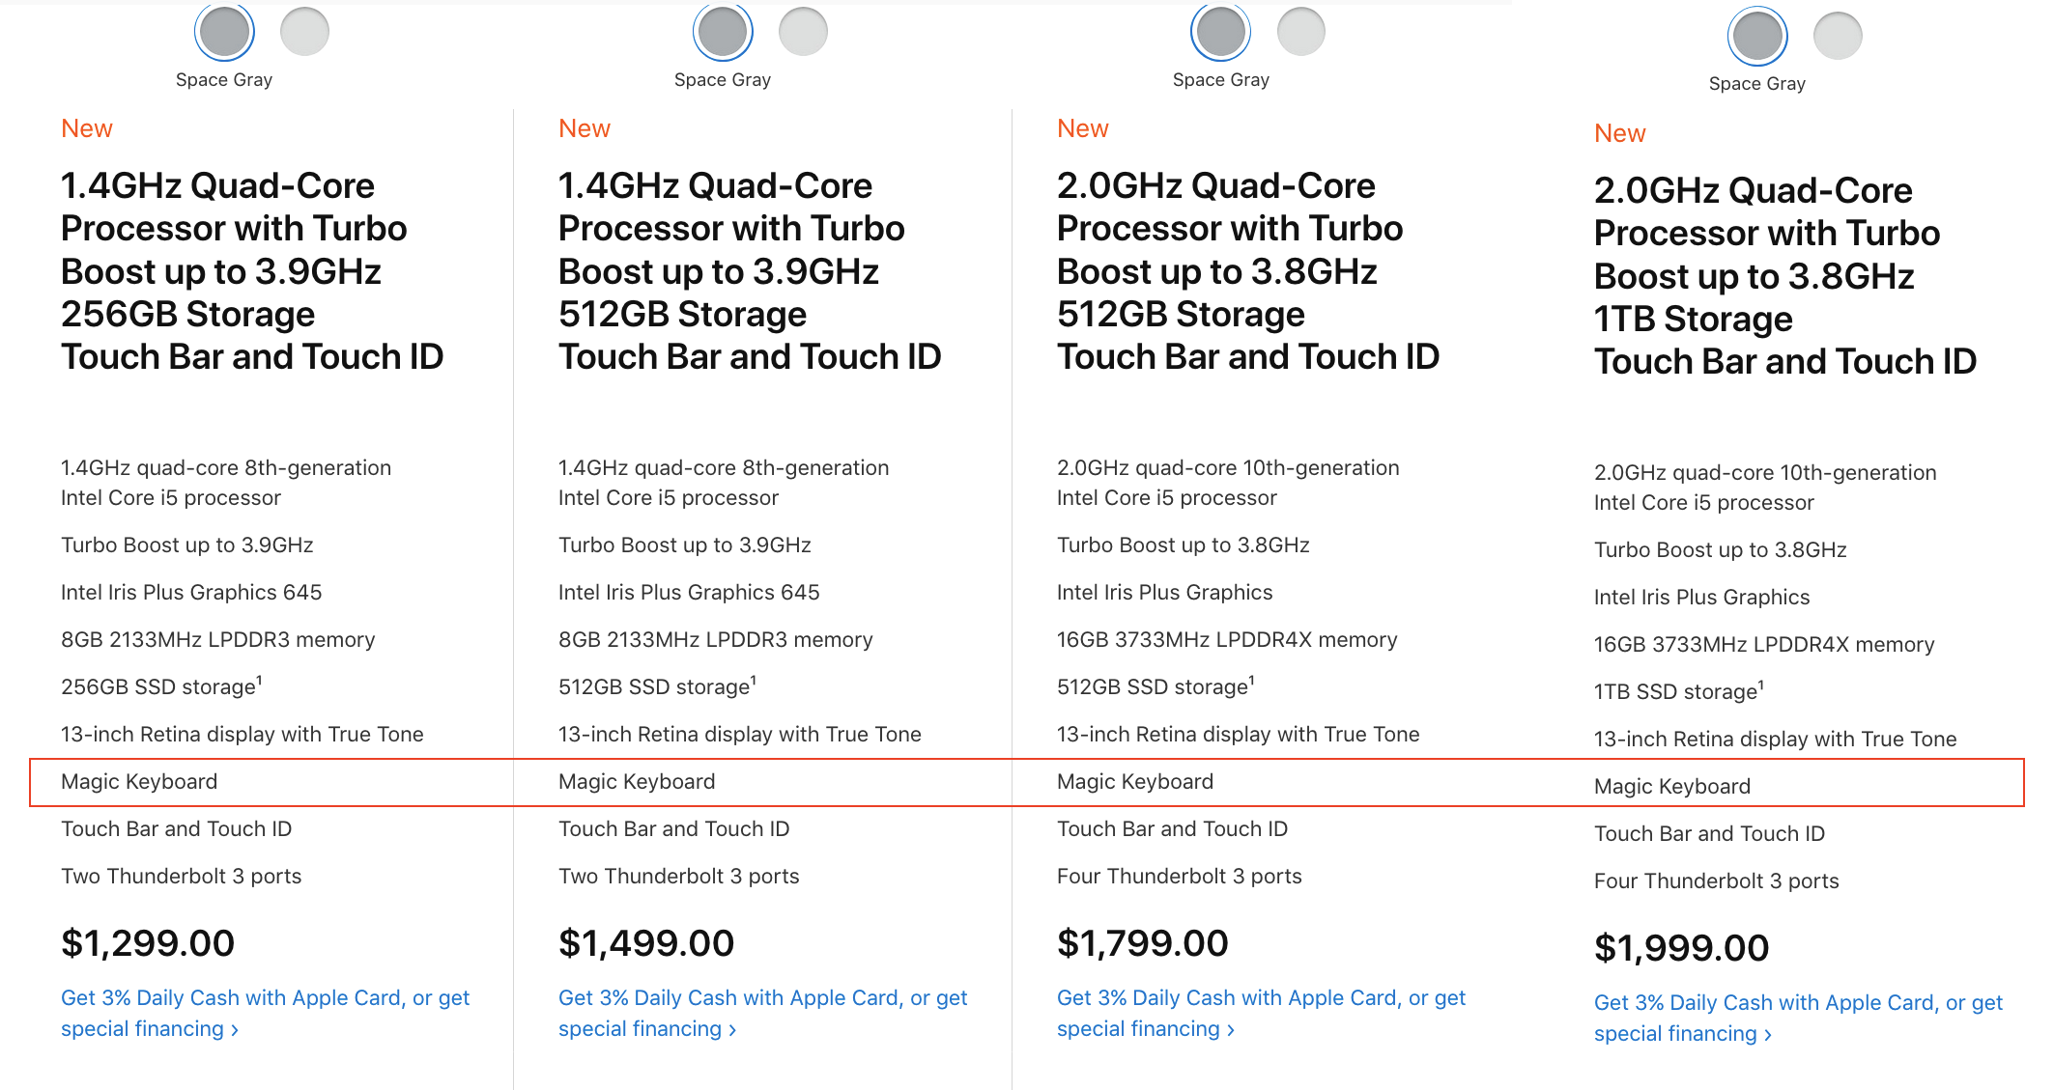Choose Space Gray color on $1,499 model
Viewport: 2054px width, 1090px height.
(x=723, y=32)
